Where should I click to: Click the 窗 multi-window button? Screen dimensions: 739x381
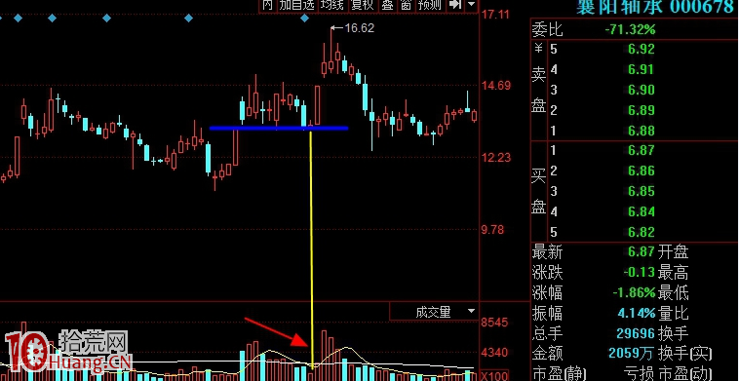click(x=407, y=5)
